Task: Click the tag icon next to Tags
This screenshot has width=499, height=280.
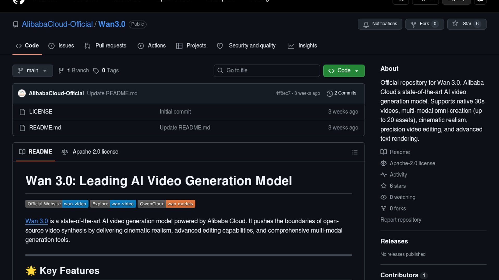Action: [96, 71]
